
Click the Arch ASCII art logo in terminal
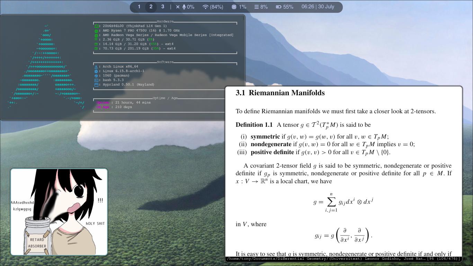pyautogui.click(x=46, y=66)
